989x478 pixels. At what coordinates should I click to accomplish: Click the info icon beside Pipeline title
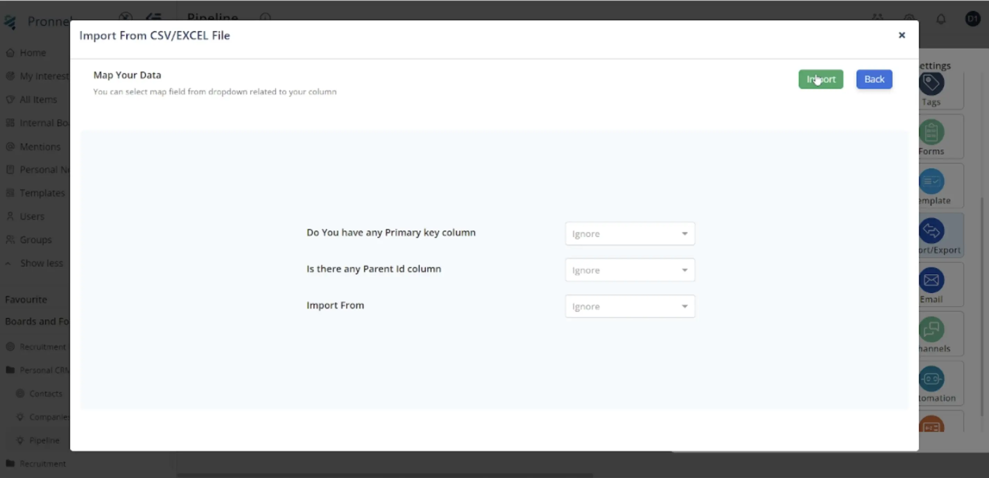tap(265, 18)
